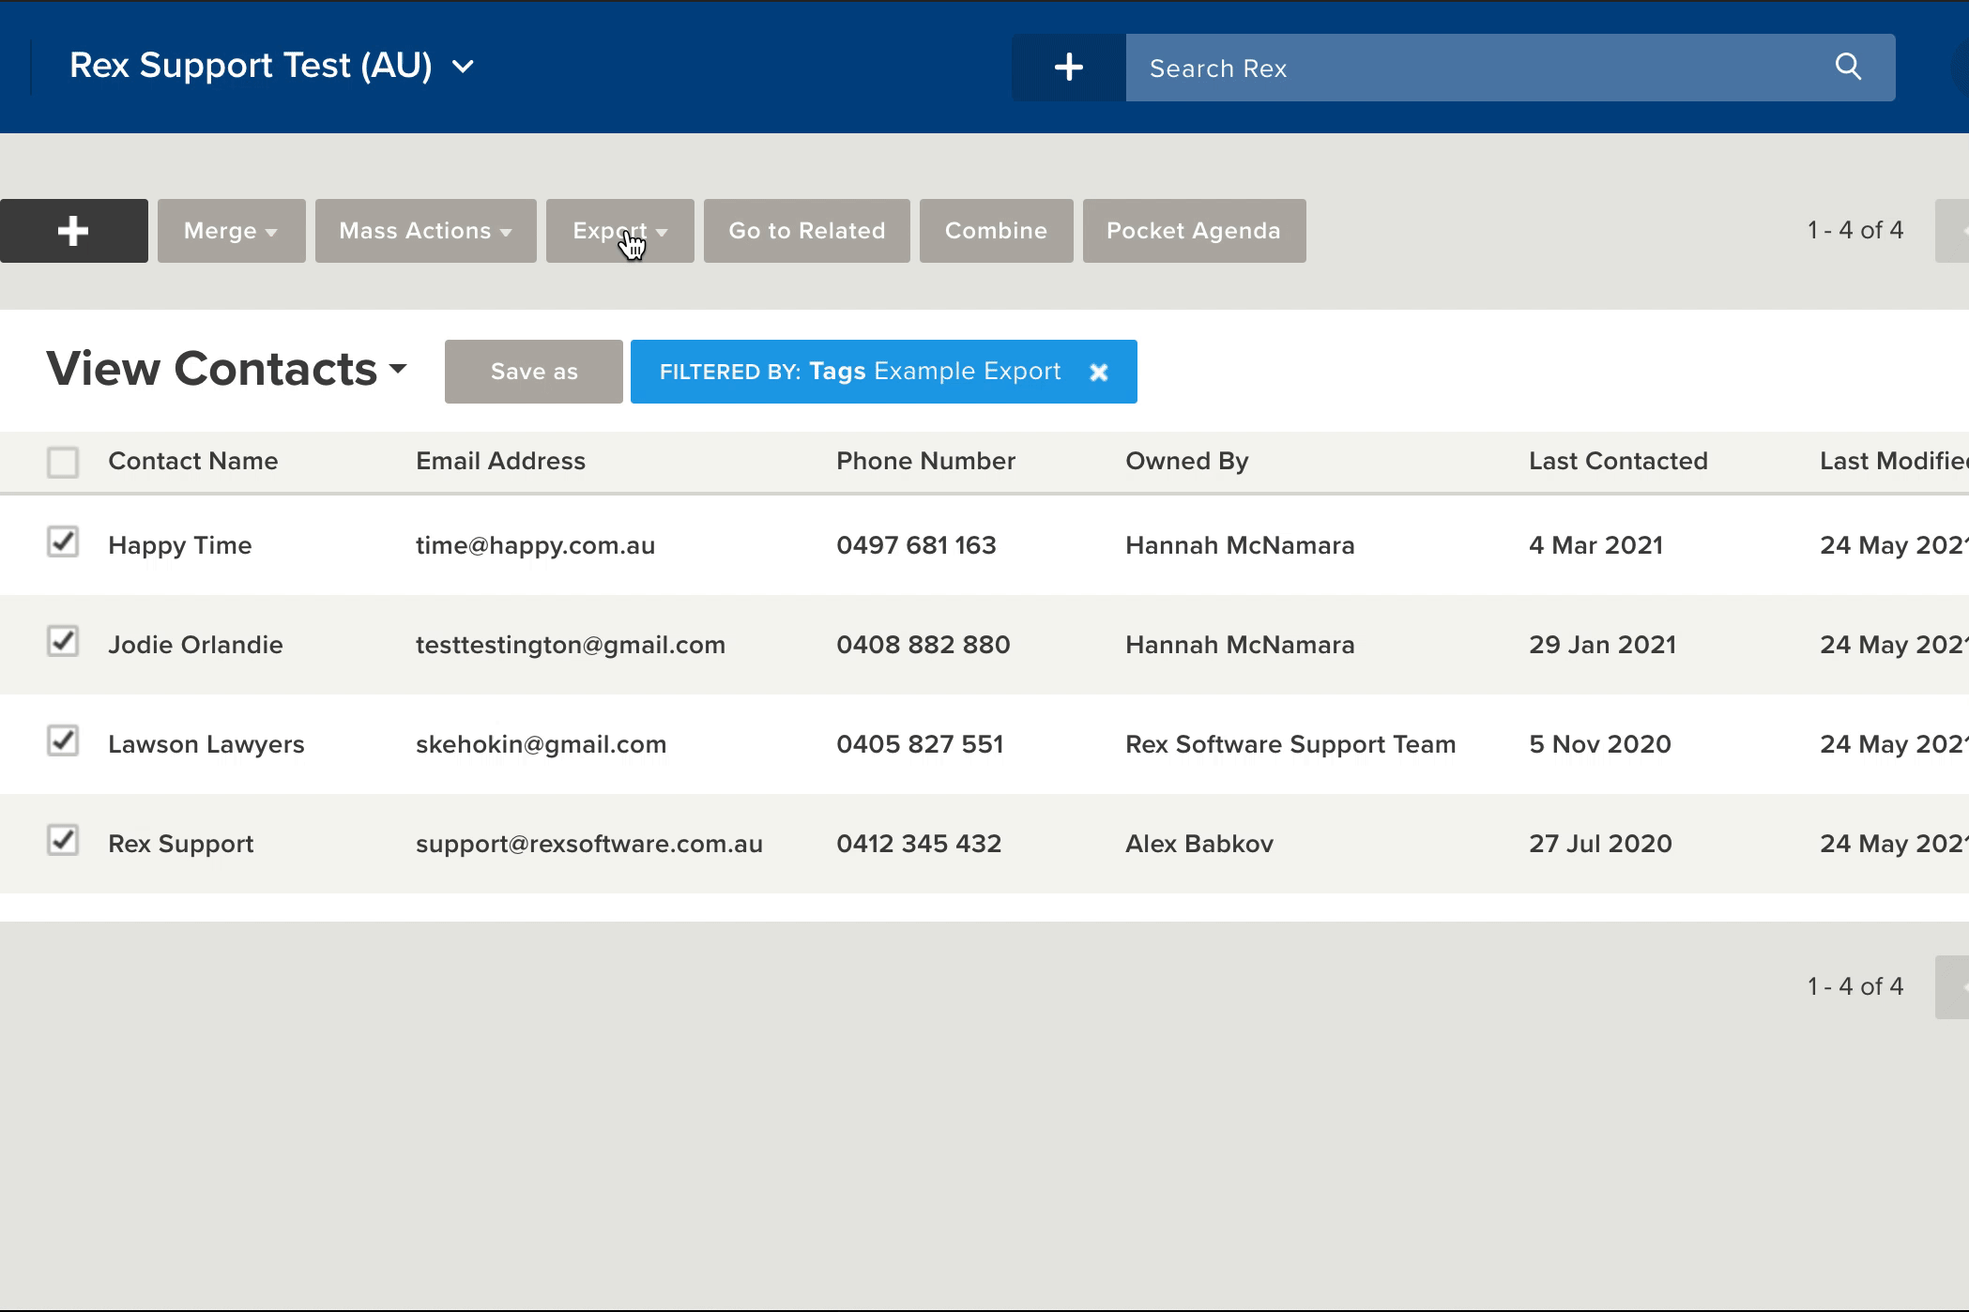Toggle the select-all header checkbox

[x=63, y=462]
